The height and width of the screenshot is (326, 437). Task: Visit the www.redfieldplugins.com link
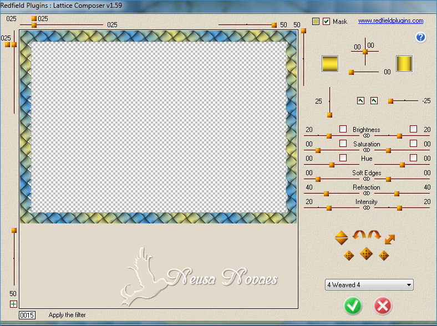391,21
